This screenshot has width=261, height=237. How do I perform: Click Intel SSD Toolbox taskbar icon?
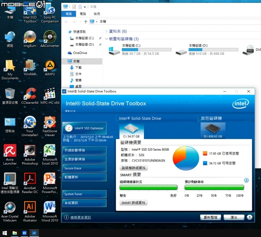[x=34, y=233]
